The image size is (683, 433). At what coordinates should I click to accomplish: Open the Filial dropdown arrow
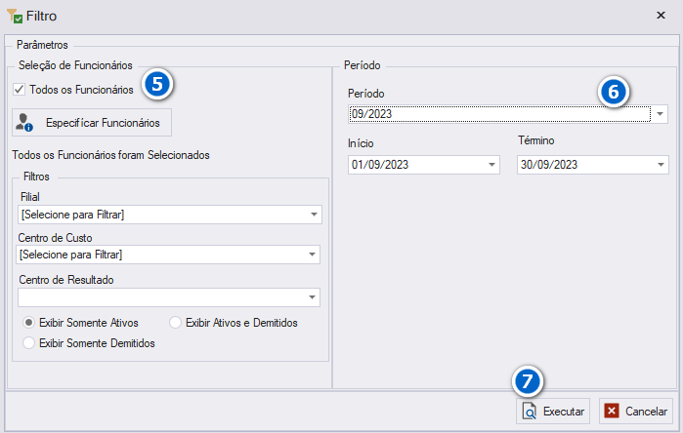coord(314,215)
